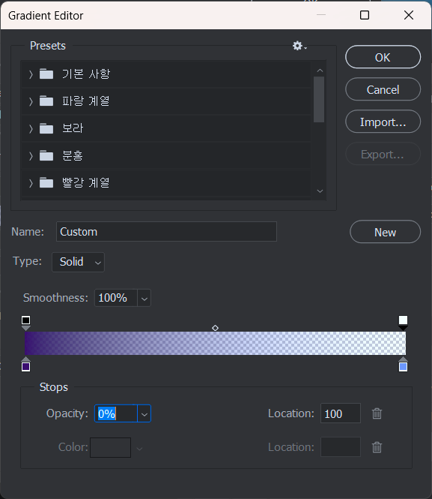The width and height of the screenshot is (432, 499).
Task: Click the Cancel button
Action: click(x=383, y=89)
